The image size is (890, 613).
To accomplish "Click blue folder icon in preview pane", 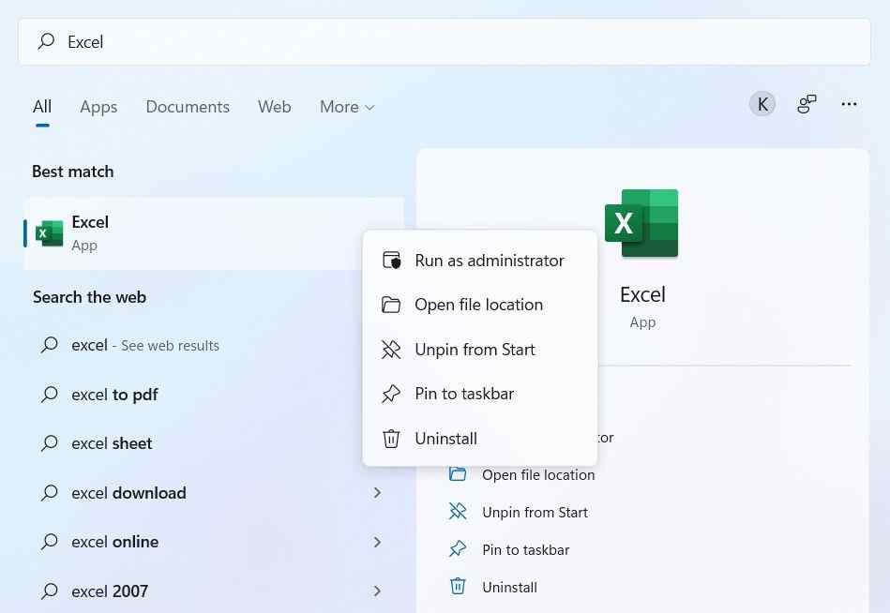I will (x=458, y=474).
